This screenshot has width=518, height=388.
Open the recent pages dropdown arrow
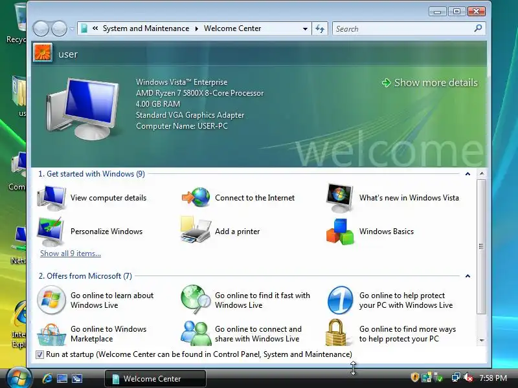pos(72,28)
